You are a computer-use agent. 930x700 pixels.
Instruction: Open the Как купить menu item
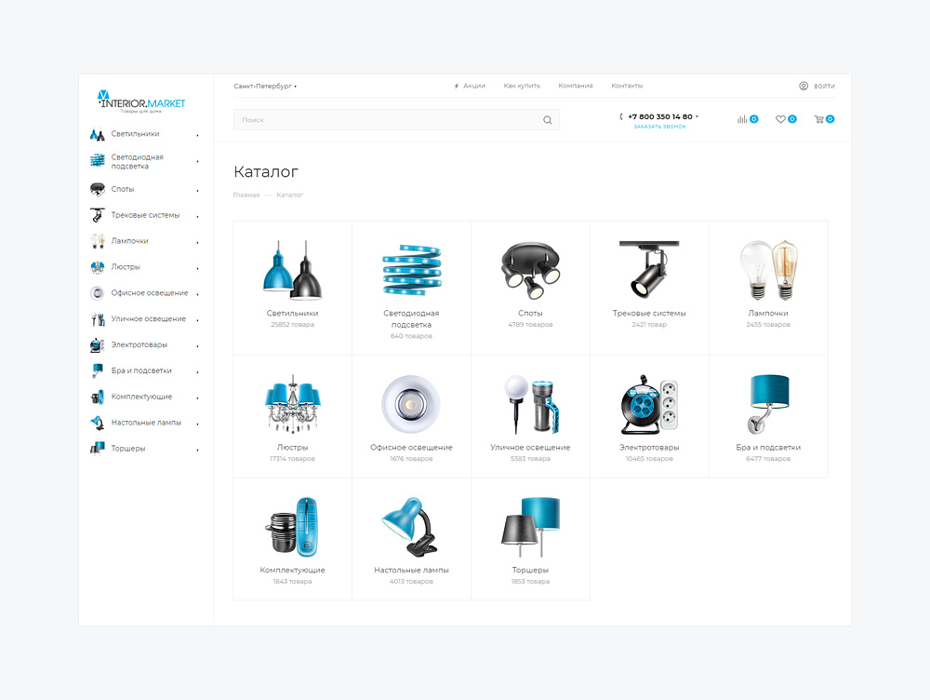point(522,86)
